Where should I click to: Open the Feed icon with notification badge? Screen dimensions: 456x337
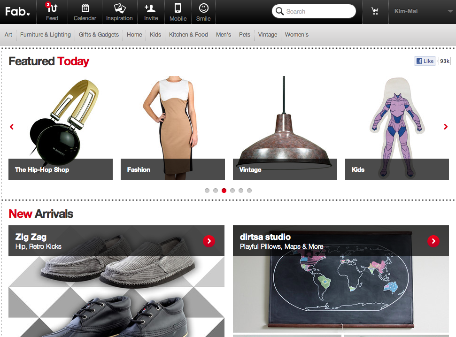coord(52,8)
